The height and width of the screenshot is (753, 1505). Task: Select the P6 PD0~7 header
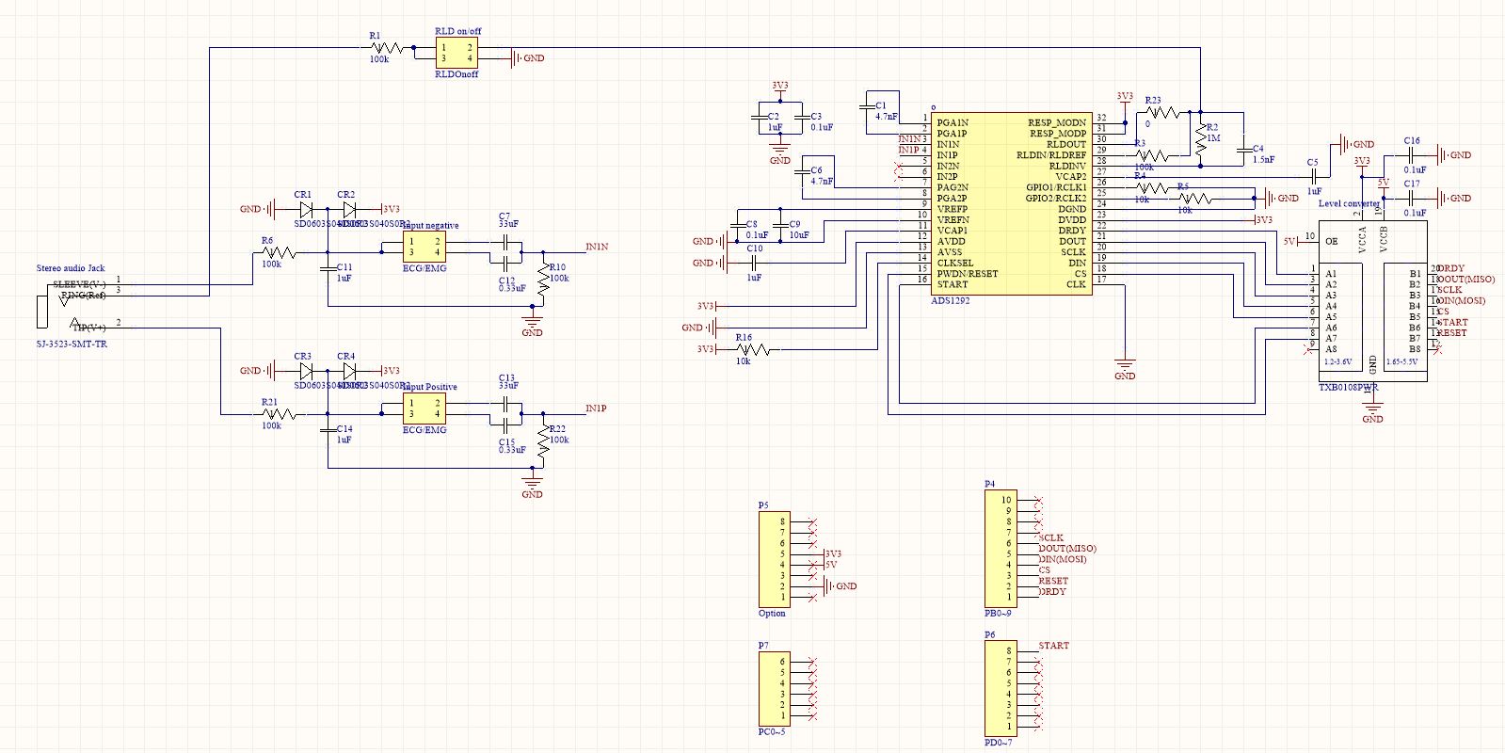[x=1000, y=688]
